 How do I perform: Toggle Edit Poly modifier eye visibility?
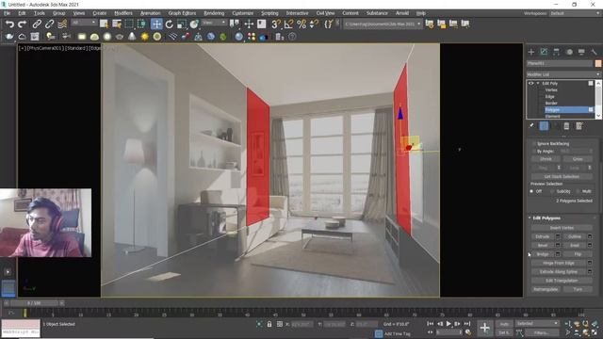[531, 84]
